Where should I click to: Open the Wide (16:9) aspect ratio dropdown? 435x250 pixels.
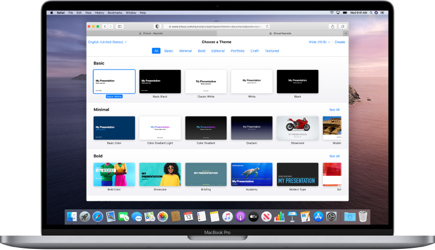[x=320, y=42]
